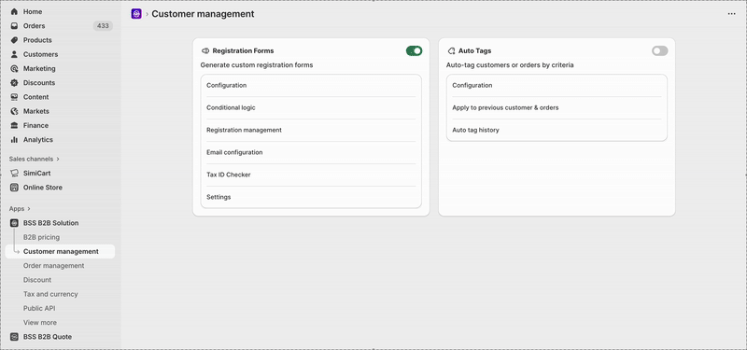Click View more under BSS B2B Solution
This screenshot has height=350, width=747.
(x=40, y=322)
